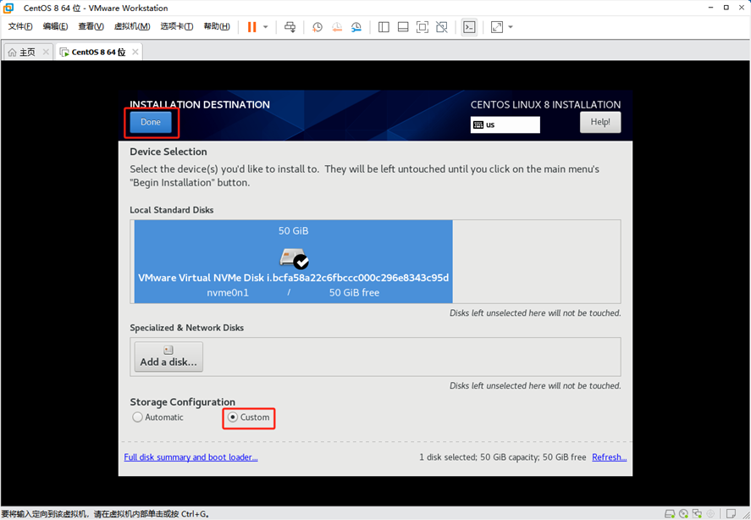
Task: Click the home icon on the 主页 tab
Action: [12, 52]
